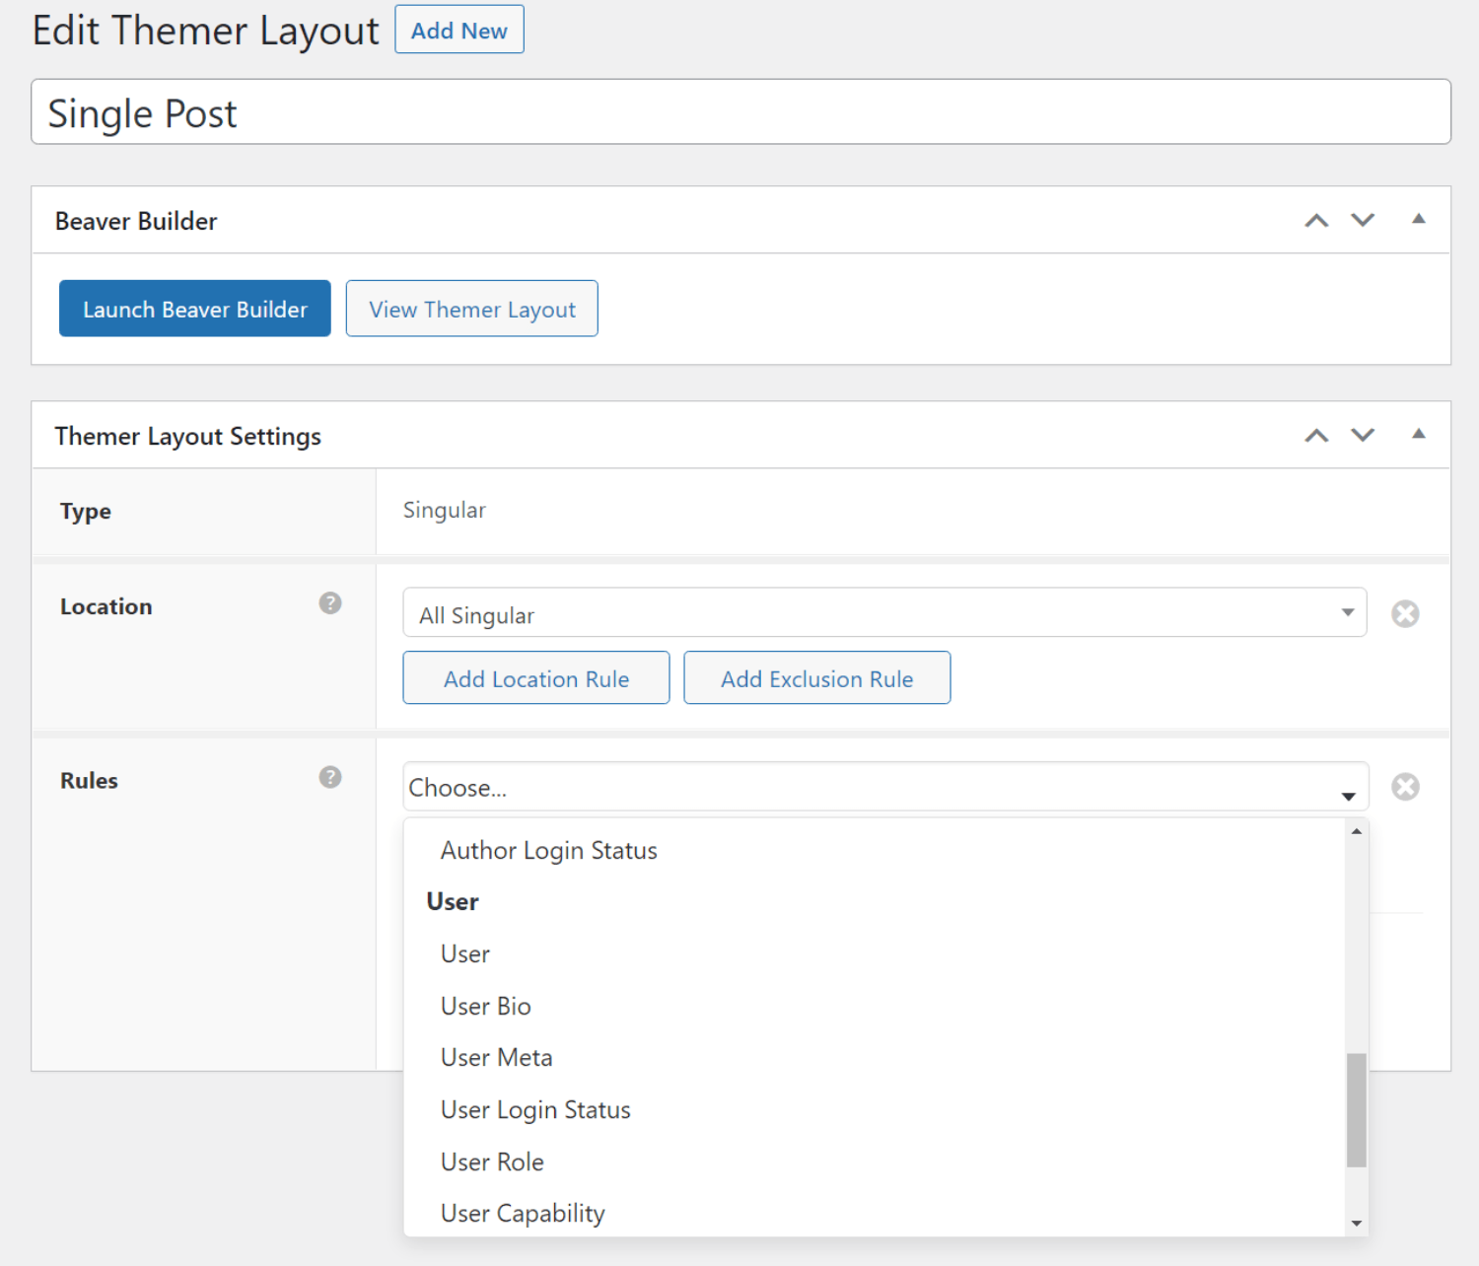This screenshot has width=1479, height=1266.
Task: Select Author Login Status option
Action: point(875,850)
